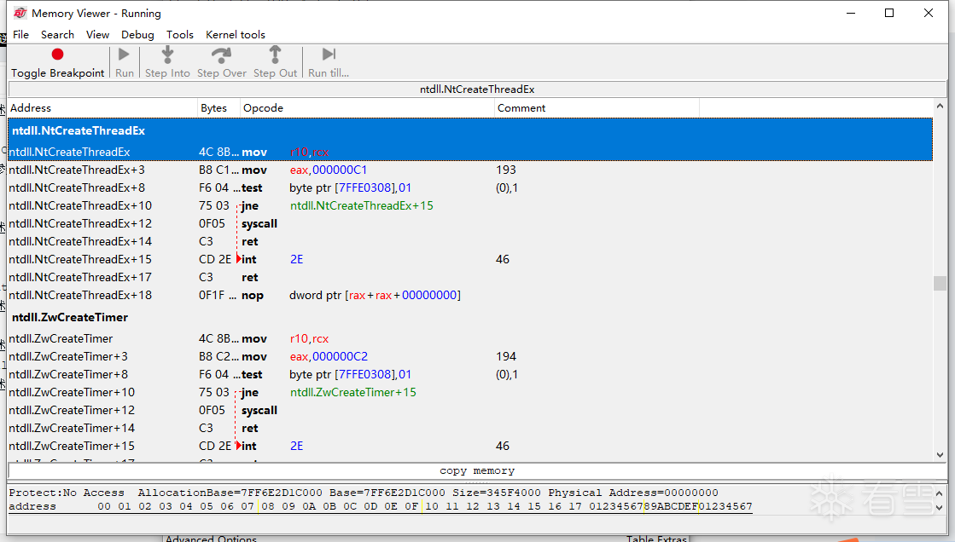Screen dimensions: 955x542
Task: Click comment value 194
Action: (x=506, y=356)
